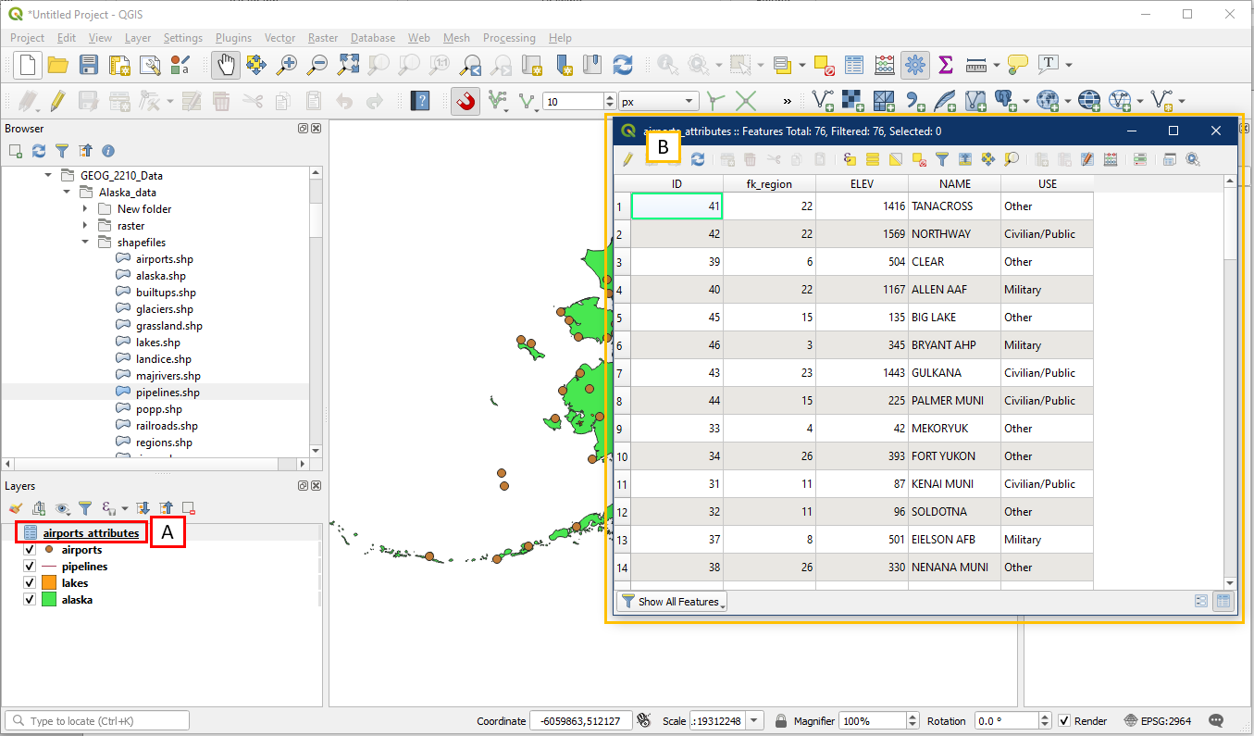The height and width of the screenshot is (736, 1254).
Task: Toggle the Render checkbox in status bar
Action: (x=1064, y=721)
